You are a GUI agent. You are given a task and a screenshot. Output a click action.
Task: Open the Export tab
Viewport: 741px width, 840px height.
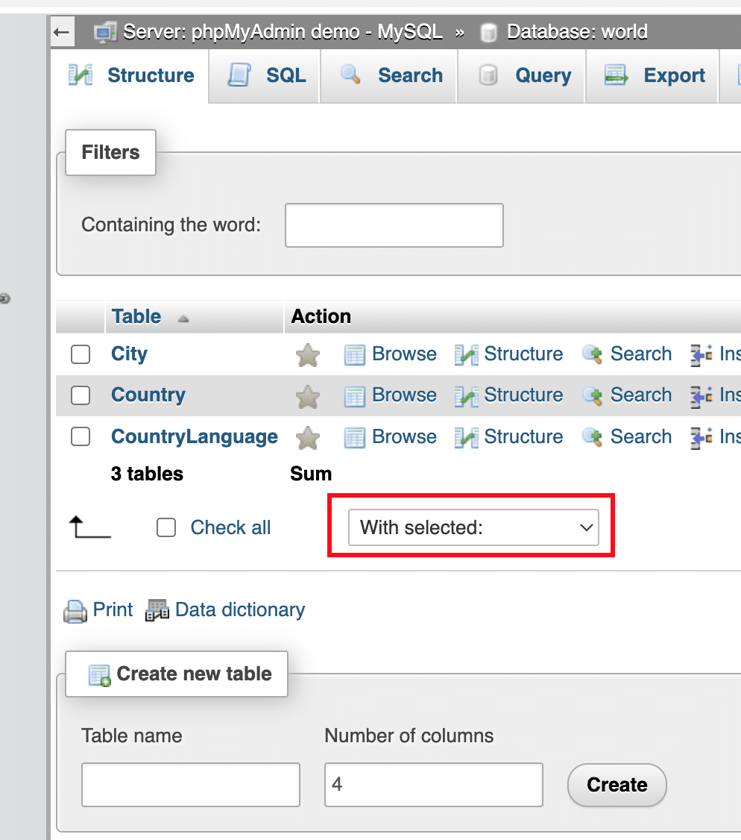coord(655,75)
